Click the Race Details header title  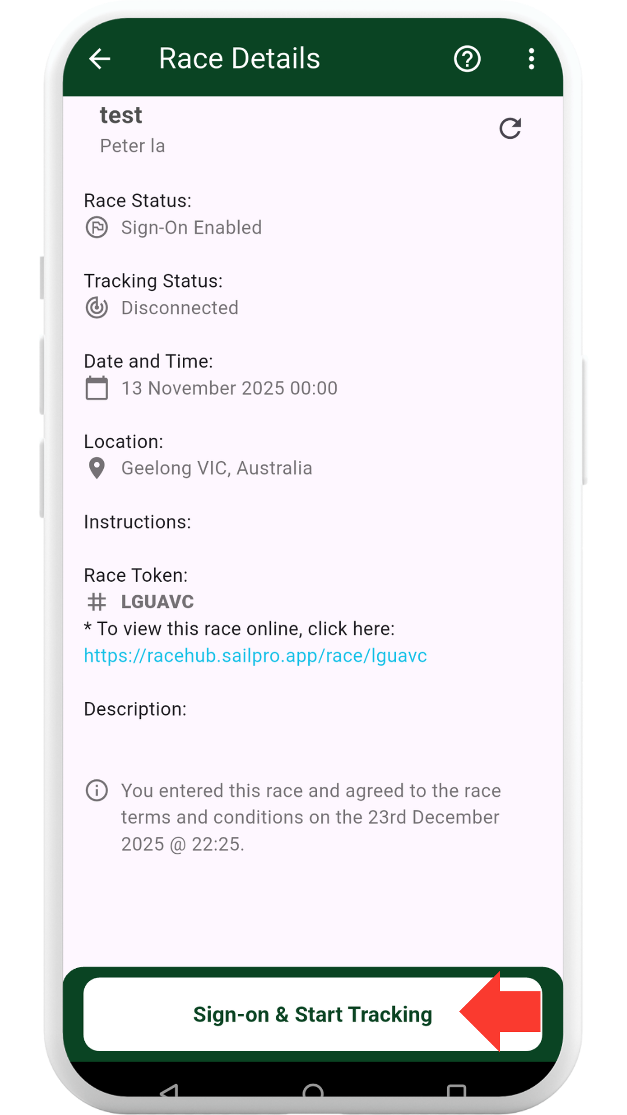[x=239, y=59]
